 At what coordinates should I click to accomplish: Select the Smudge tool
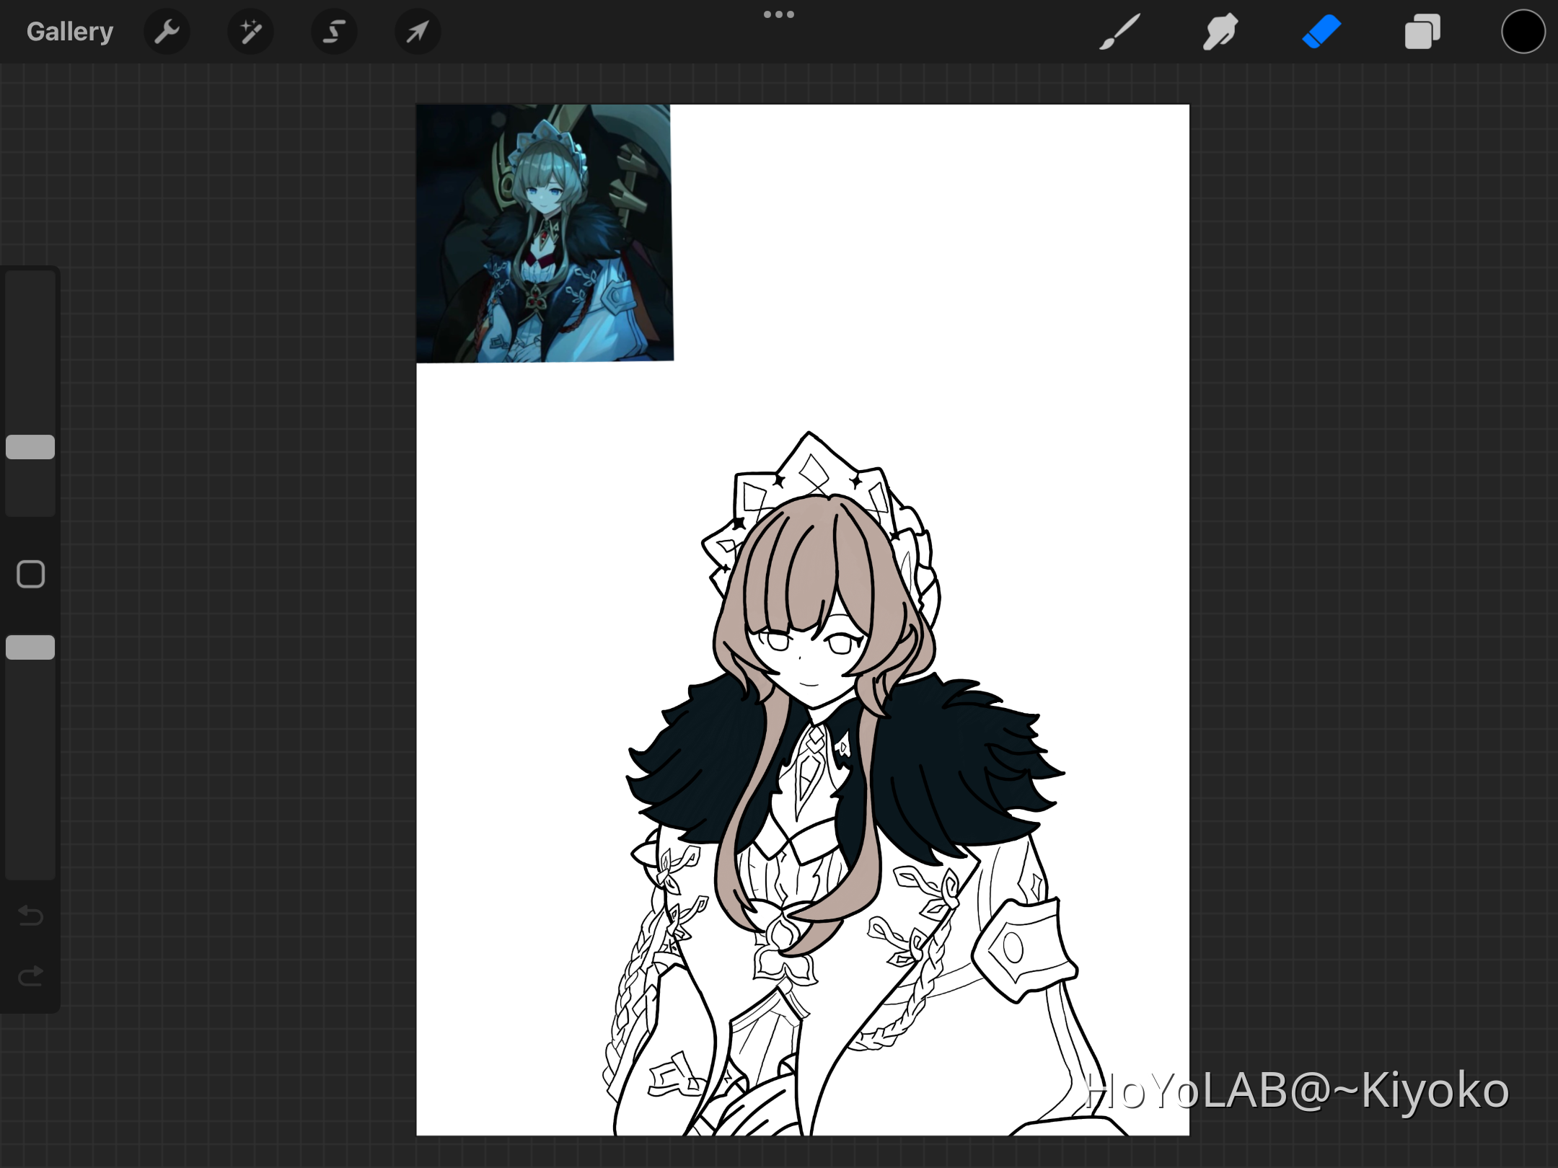pos(1220,31)
